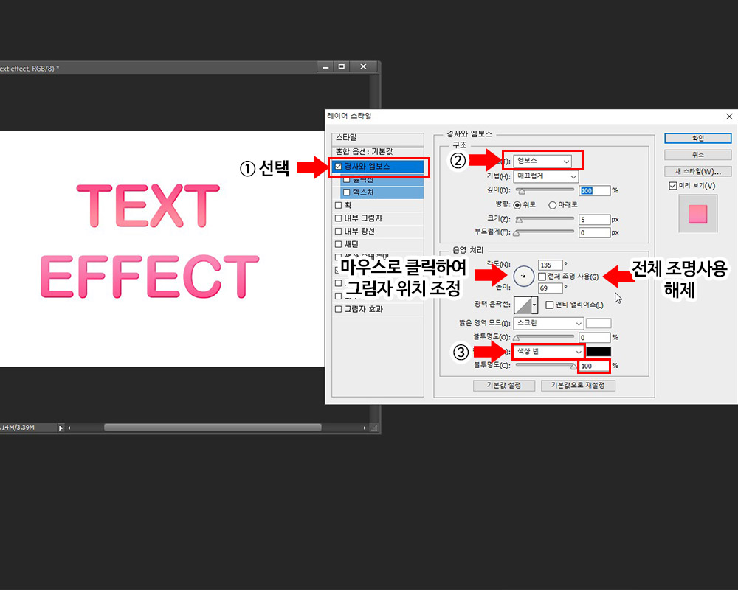Select the 그림자 효과 row label
Screen dimensions: 738x590
click(364, 309)
